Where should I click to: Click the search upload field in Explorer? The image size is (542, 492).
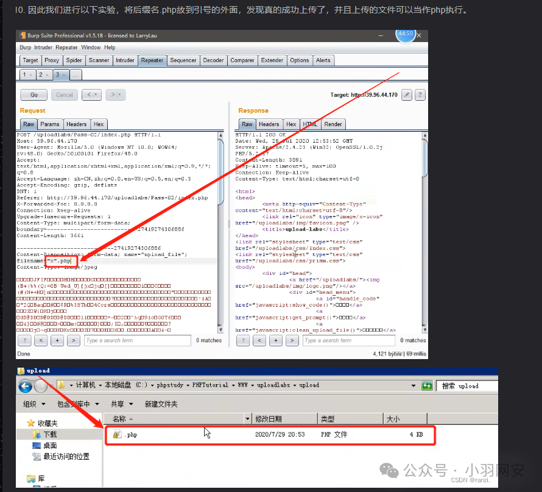tap(467, 386)
